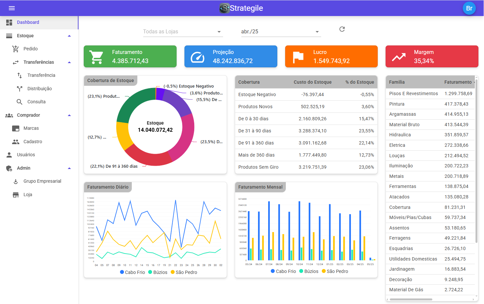Click the refresh icon beside the month selector
The height and width of the screenshot is (304, 484).
coord(342,29)
